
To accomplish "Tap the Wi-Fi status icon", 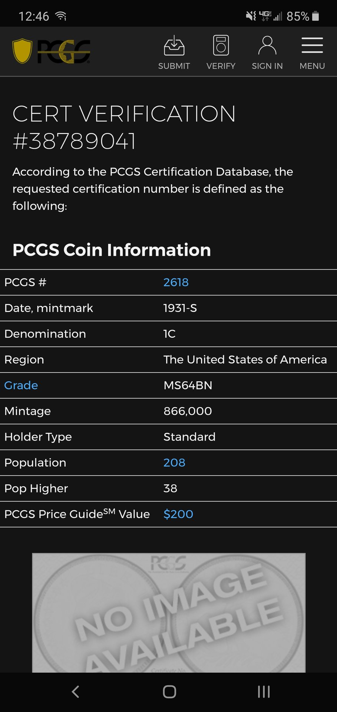I will point(61,16).
